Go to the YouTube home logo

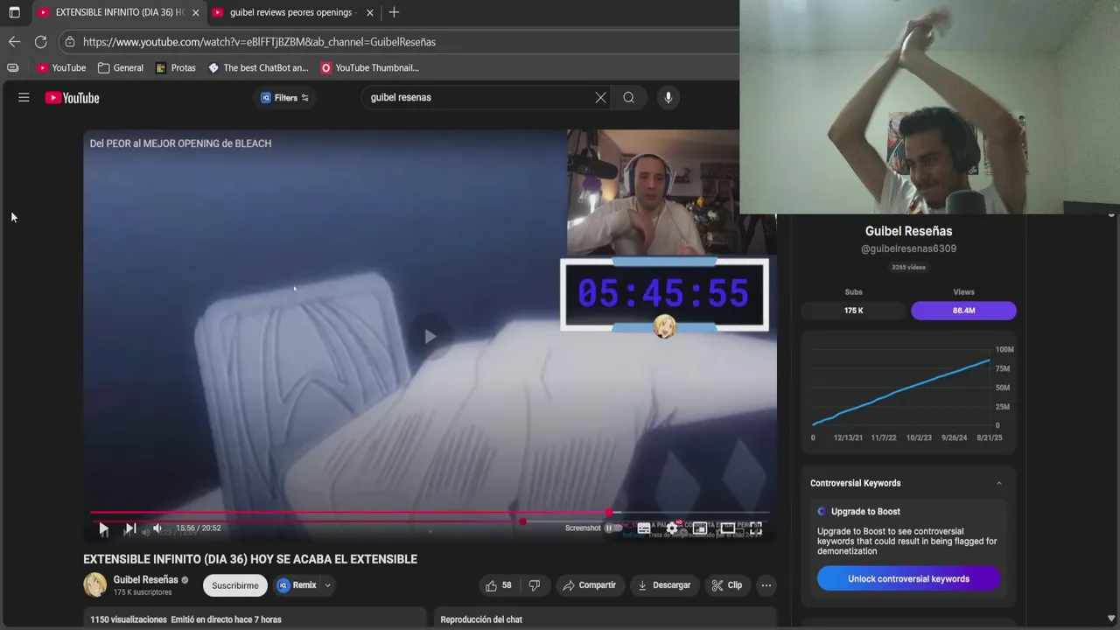click(73, 98)
